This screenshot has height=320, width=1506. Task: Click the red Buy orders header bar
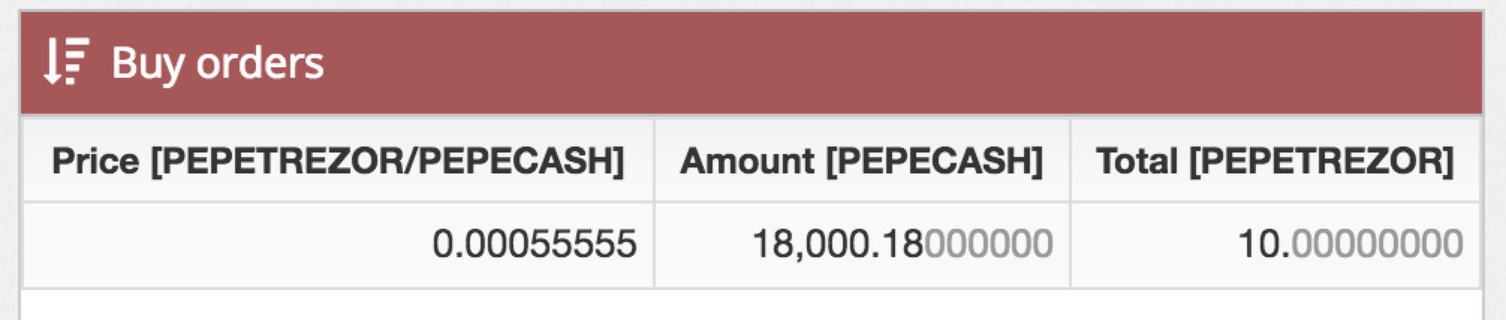(752, 63)
